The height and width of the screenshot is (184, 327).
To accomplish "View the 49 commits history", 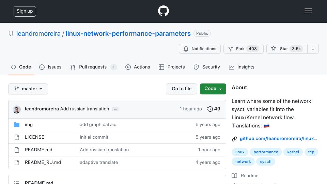I will 214,109.
